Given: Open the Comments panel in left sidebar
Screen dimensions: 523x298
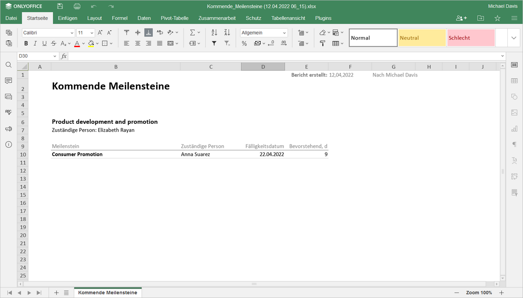Looking at the screenshot, I should pyautogui.click(x=8, y=80).
